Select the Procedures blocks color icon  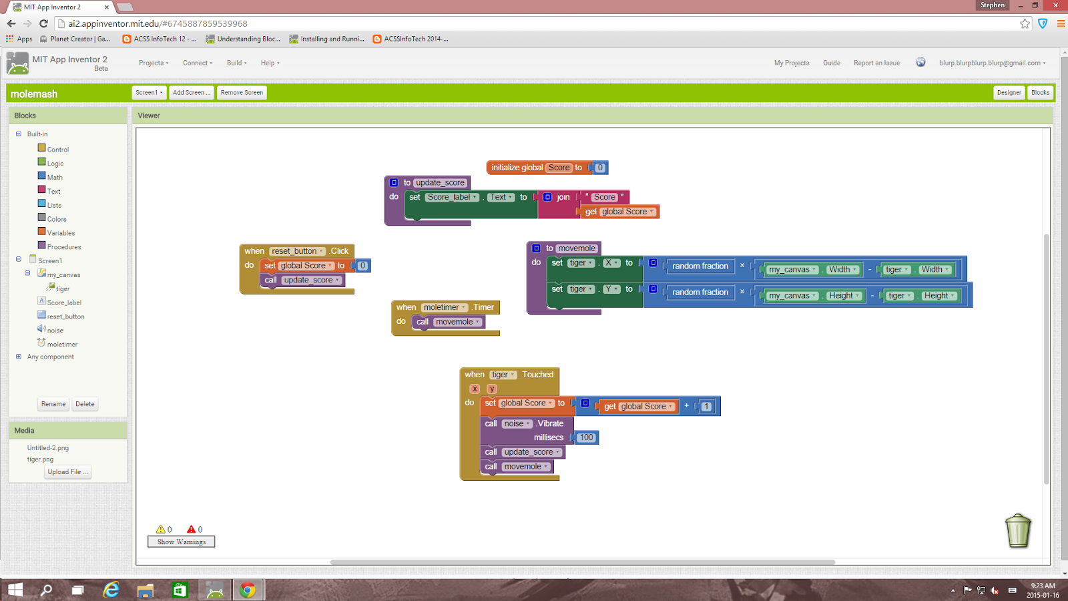click(42, 246)
